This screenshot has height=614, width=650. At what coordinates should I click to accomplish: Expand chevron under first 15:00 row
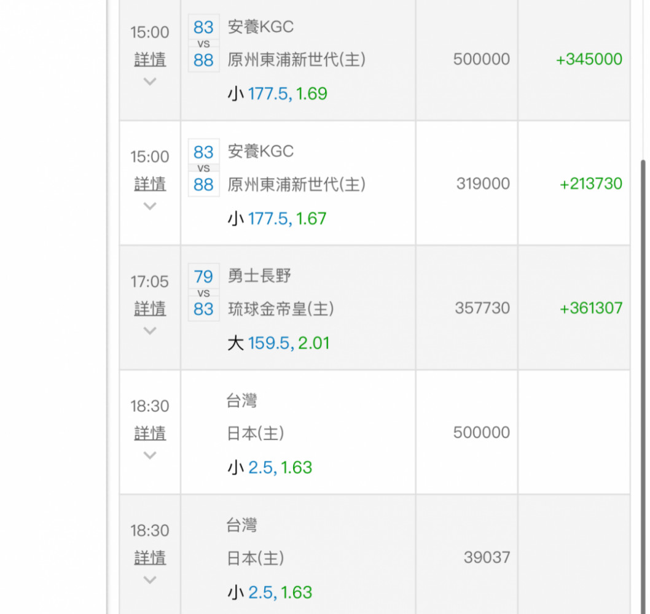(x=150, y=82)
